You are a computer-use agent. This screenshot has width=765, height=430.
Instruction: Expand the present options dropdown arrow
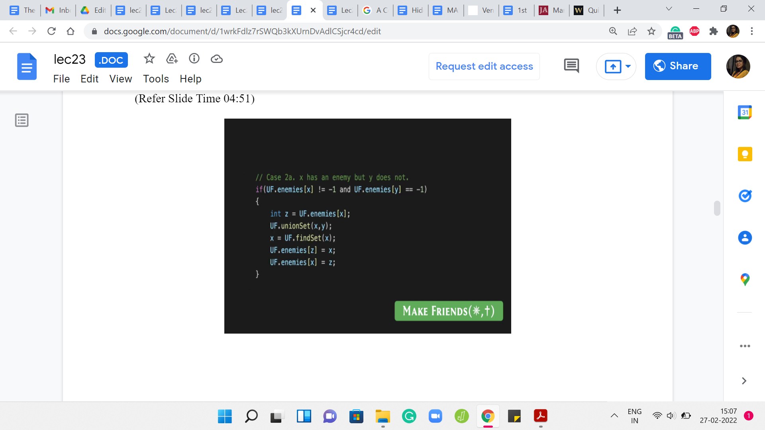pyautogui.click(x=628, y=66)
